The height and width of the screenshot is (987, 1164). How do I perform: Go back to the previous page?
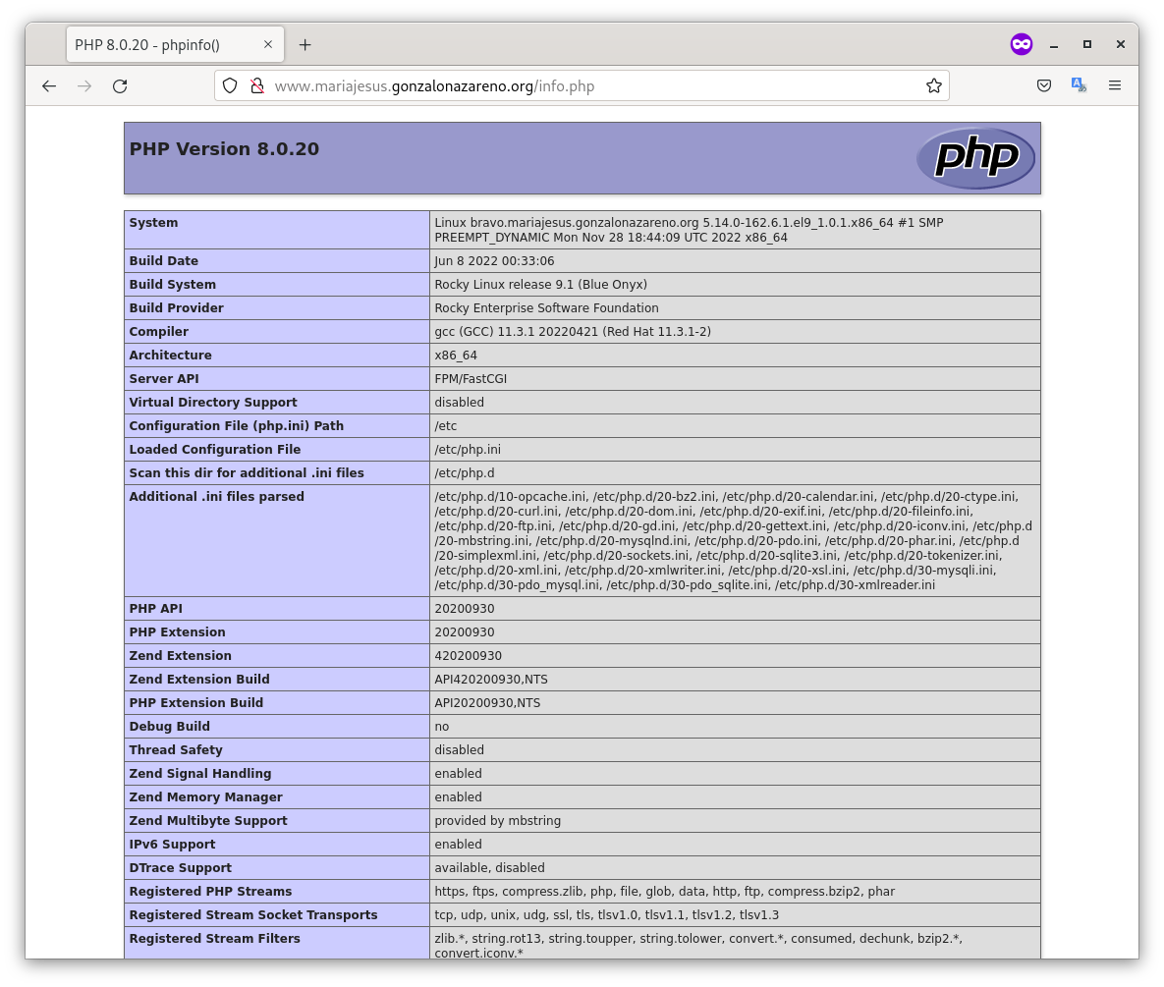(49, 86)
